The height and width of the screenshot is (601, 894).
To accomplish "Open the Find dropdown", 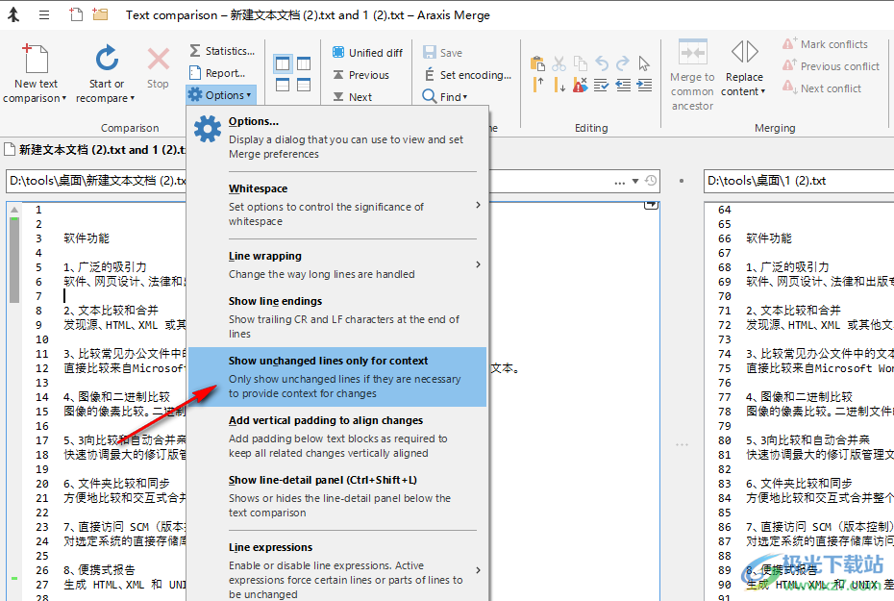I will [445, 96].
